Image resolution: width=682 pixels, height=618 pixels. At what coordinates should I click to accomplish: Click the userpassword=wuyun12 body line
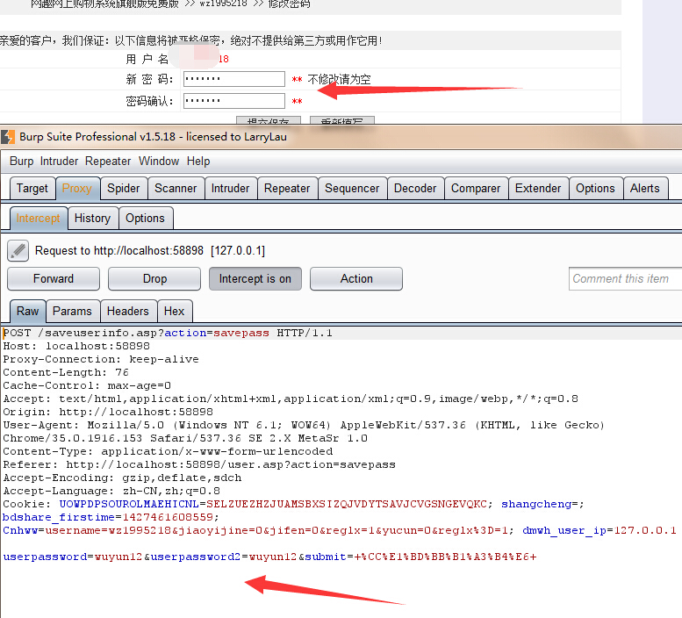(270, 557)
